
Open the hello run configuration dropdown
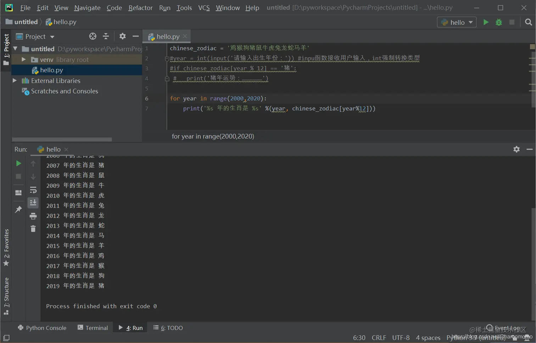457,22
